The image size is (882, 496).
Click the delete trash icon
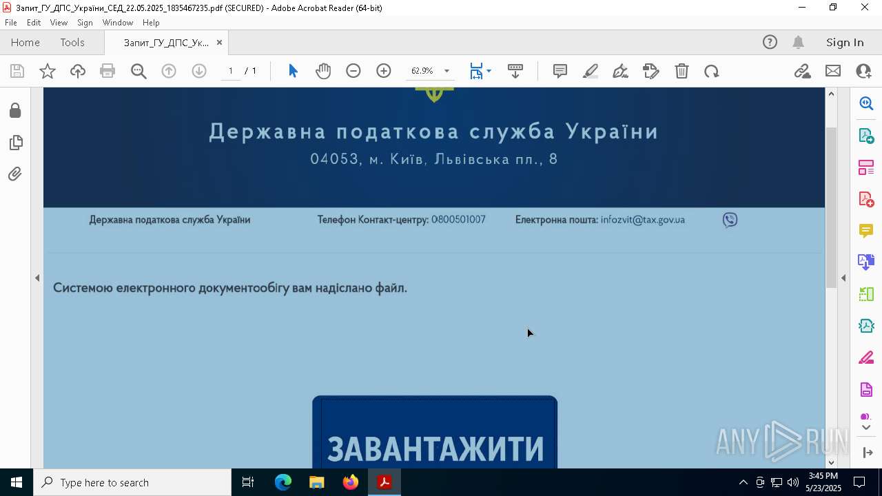click(x=681, y=71)
